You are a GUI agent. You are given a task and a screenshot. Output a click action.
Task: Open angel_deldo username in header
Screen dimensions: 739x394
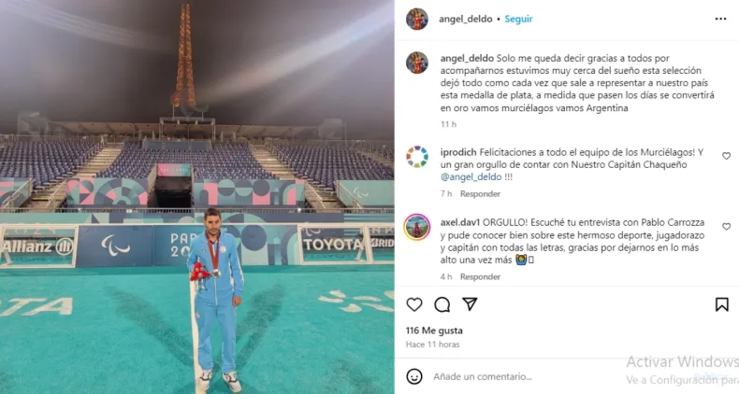(x=466, y=19)
